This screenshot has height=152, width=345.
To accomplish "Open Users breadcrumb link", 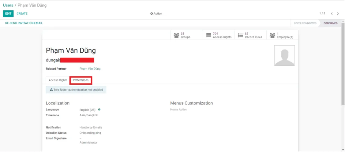I will pyautogui.click(x=8, y=5).
